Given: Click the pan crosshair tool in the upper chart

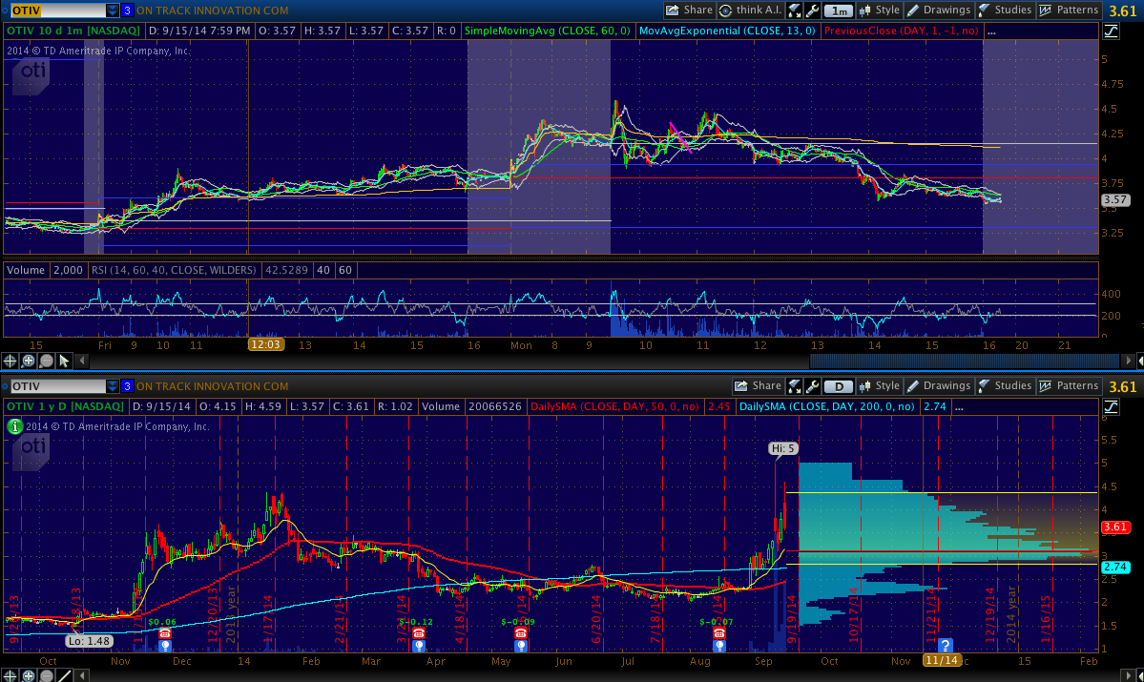Looking at the screenshot, I should point(11,361).
